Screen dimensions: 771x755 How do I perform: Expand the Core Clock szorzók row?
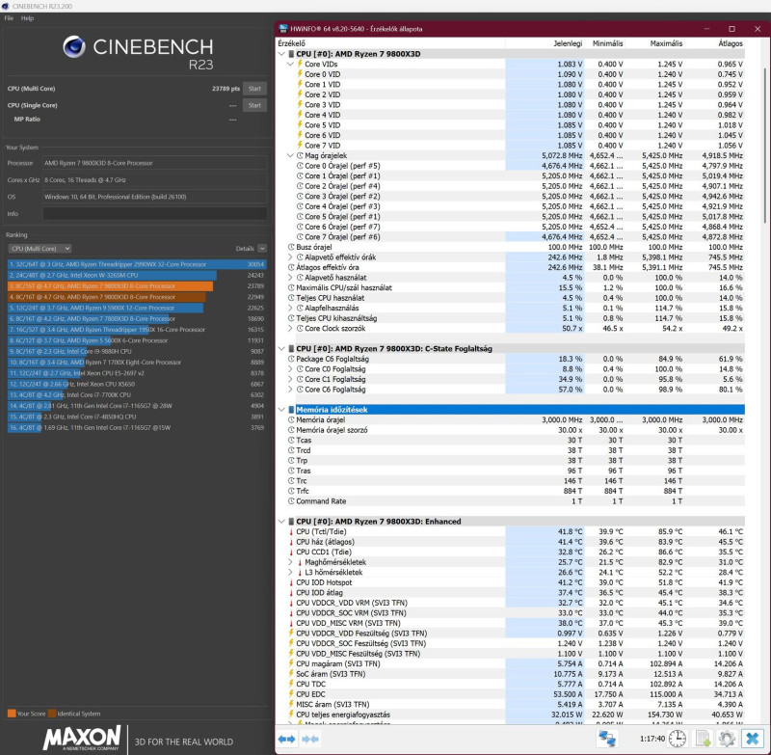[290, 328]
